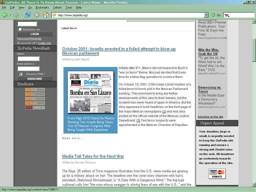
Task: Open the Back button history dropdown
Action: click(10, 15)
